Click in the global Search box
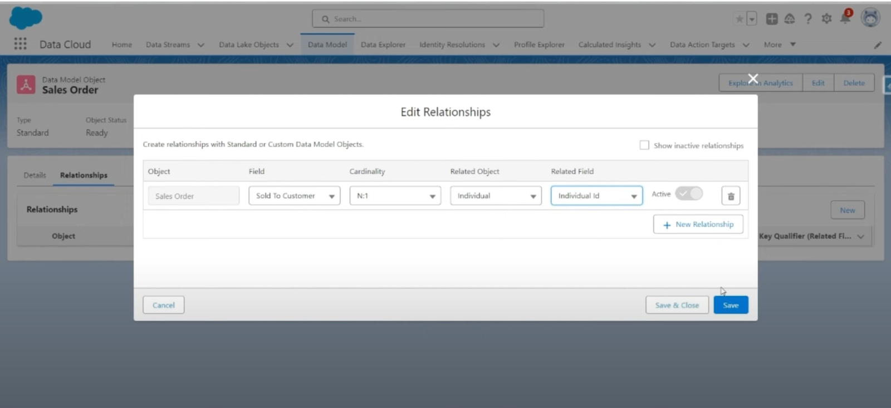 click(x=428, y=19)
